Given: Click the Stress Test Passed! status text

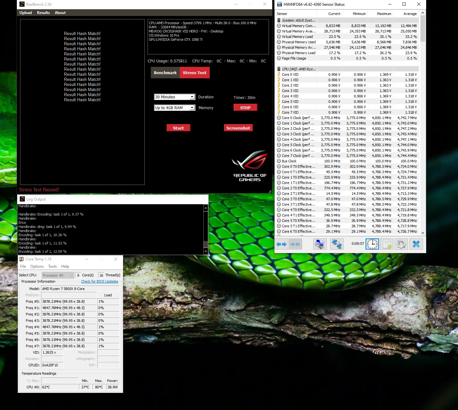Looking at the screenshot, I should point(39,190).
